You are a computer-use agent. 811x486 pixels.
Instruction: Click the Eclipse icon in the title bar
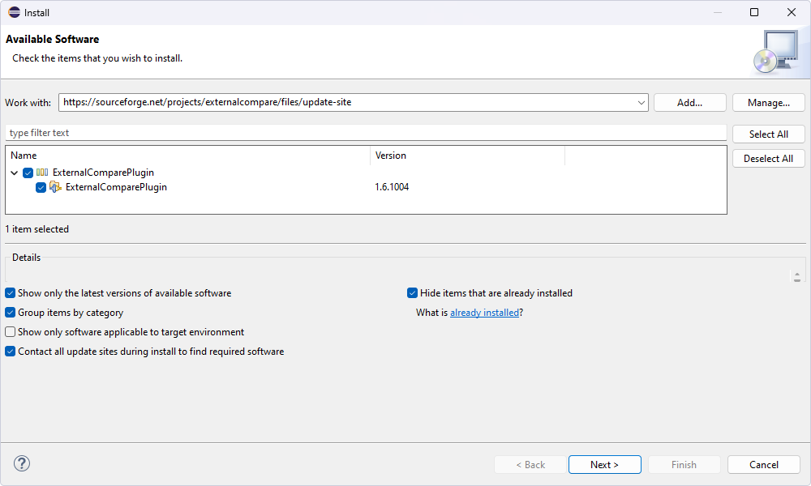coord(14,12)
